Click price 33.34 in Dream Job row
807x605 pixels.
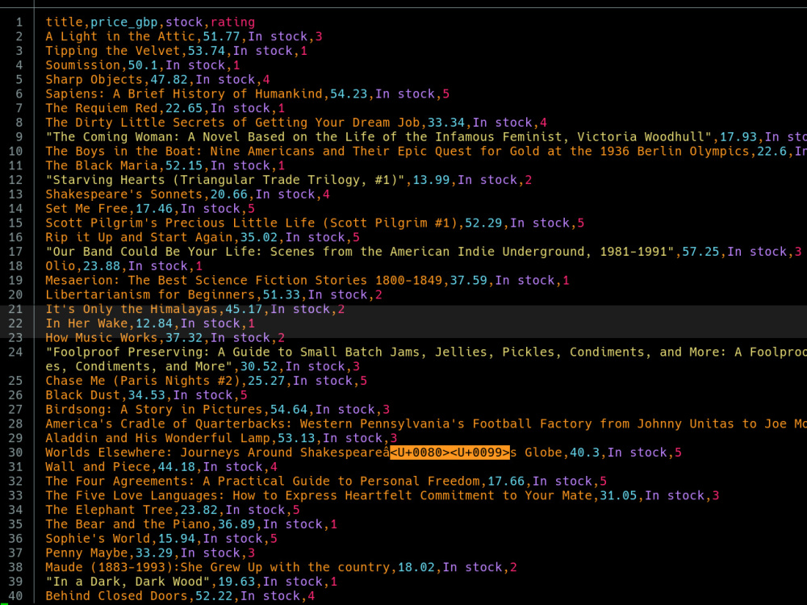pos(446,123)
